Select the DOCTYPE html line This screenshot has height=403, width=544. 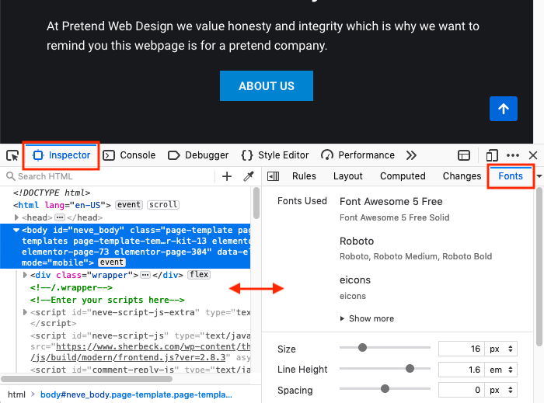52,193
